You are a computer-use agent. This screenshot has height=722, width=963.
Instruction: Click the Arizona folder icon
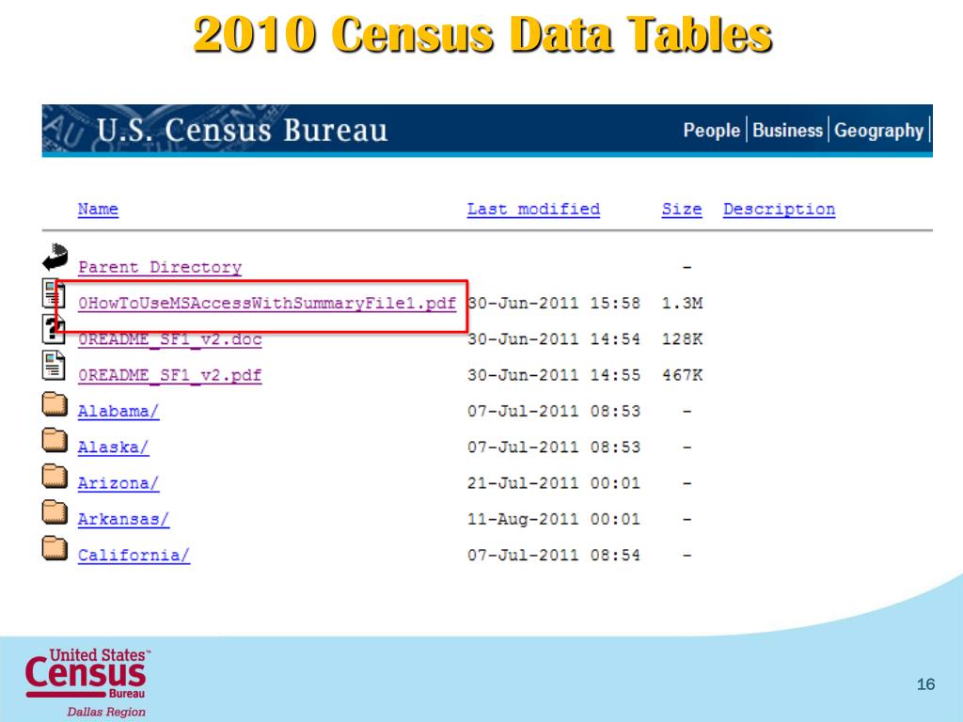(x=55, y=477)
